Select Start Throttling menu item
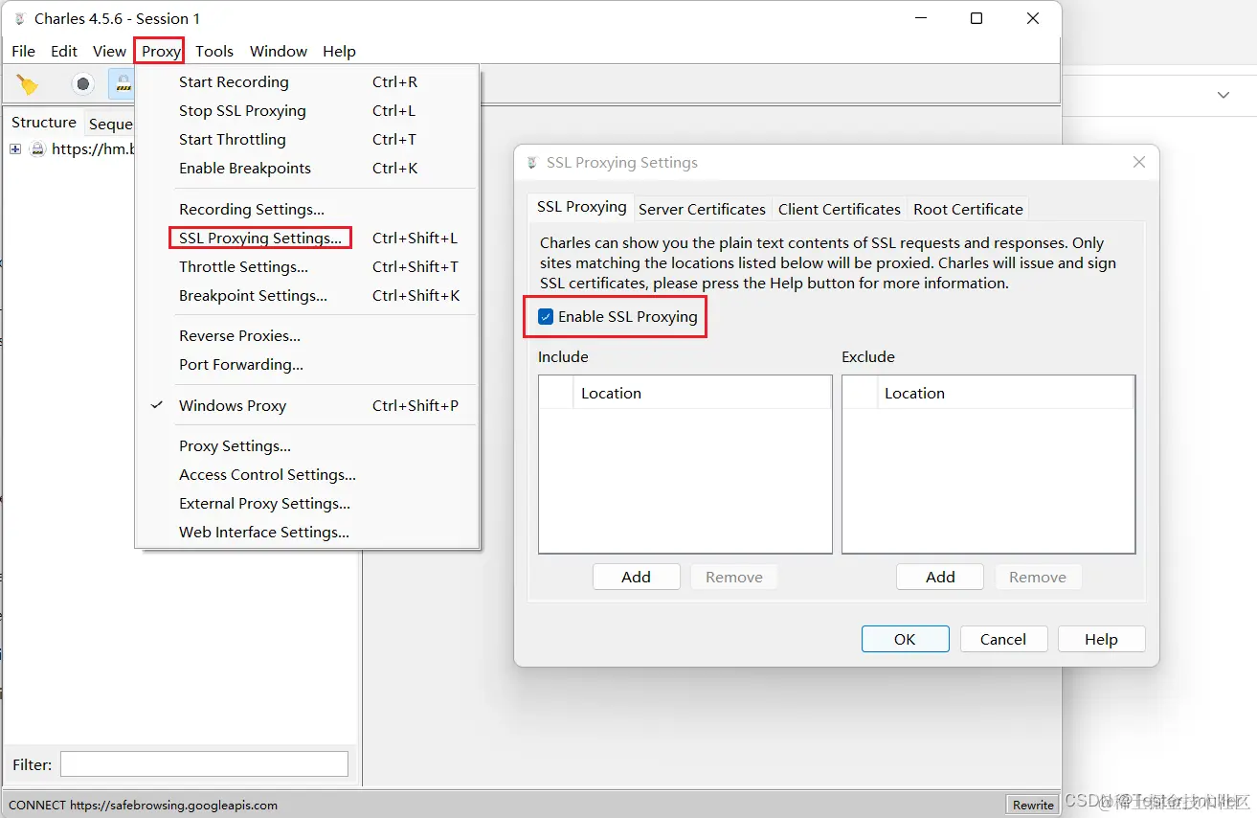 [306, 140]
